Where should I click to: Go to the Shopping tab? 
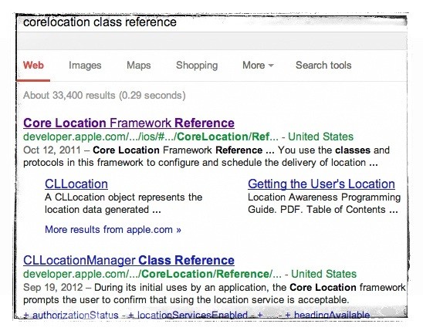point(197,66)
